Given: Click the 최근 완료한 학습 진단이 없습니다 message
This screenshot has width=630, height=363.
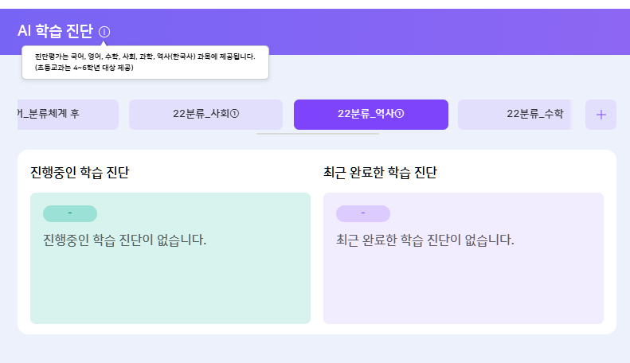Looking at the screenshot, I should pos(425,239).
